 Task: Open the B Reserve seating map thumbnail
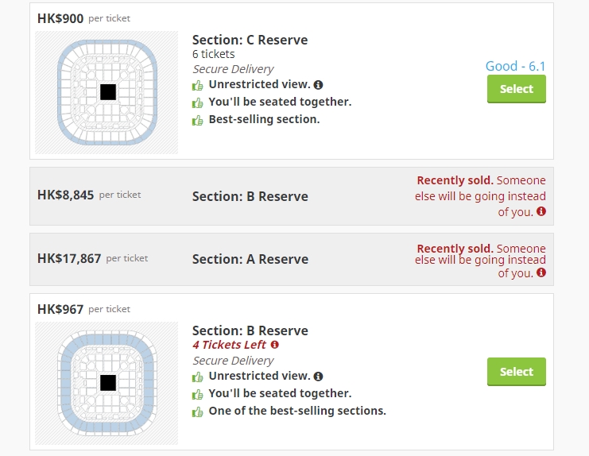[107, 383]
